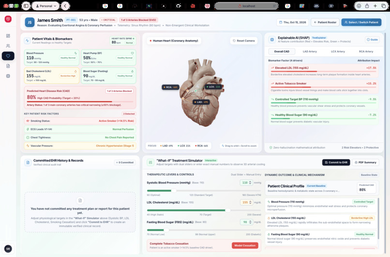
Task: Click Healthy Blood Sugar (90 mg/dL) row
Action: [x=323, y=118]
